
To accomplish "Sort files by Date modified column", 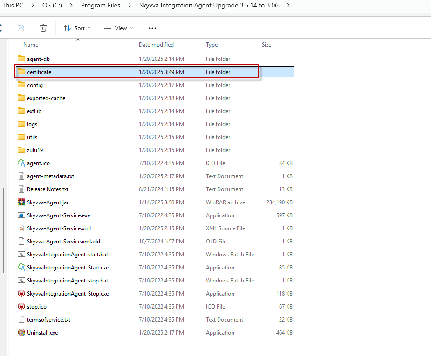I will tap(156, 45).
